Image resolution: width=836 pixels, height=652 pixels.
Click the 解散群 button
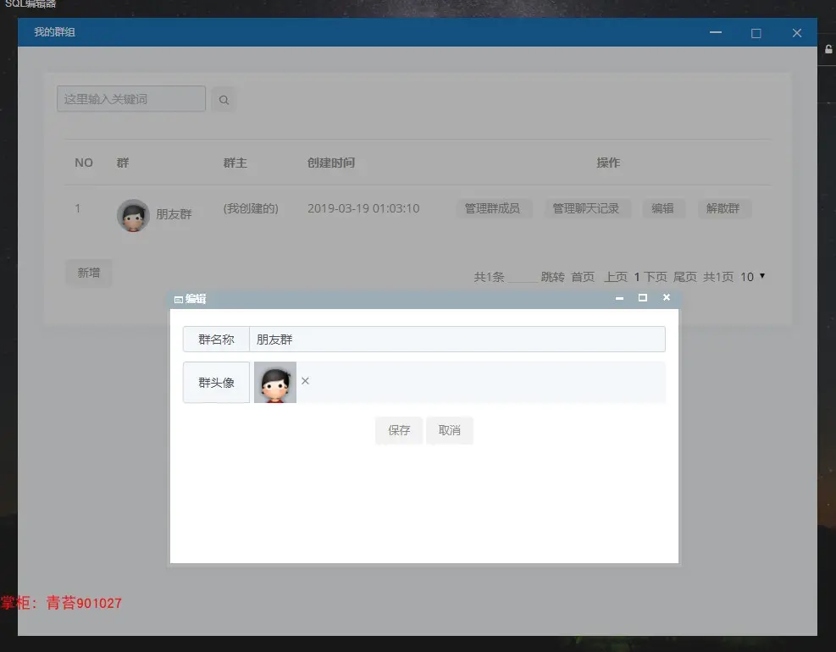[x=723, y=208]
